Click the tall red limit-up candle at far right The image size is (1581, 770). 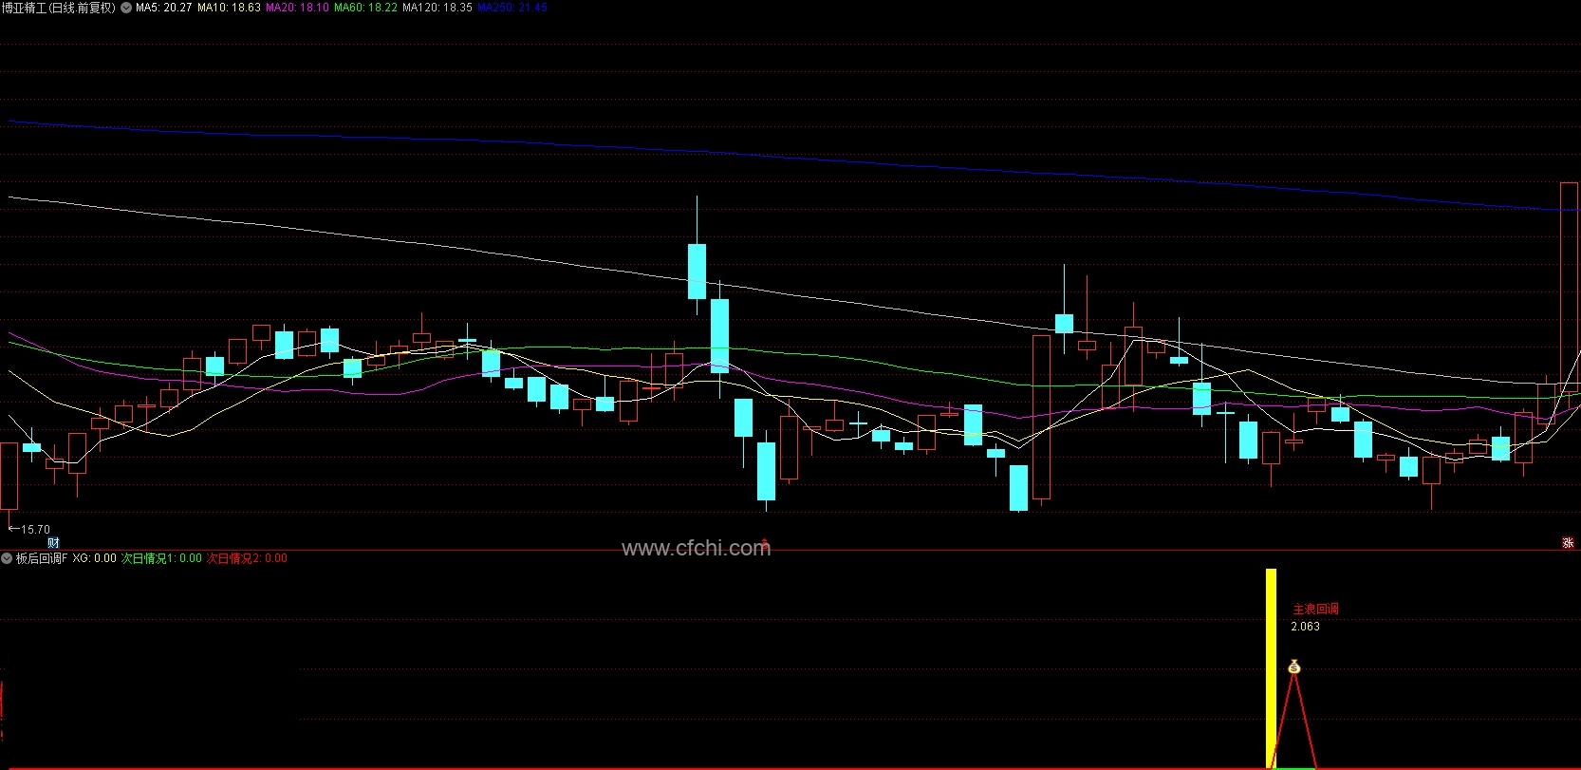coord(1569,287)
